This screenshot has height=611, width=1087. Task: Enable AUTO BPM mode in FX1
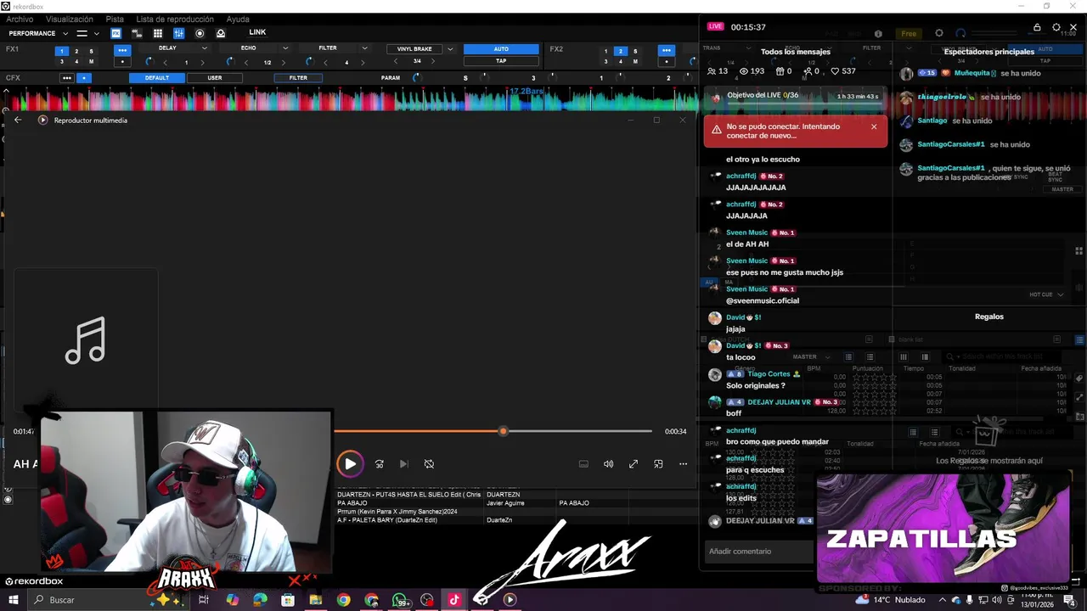click(501, 49)
